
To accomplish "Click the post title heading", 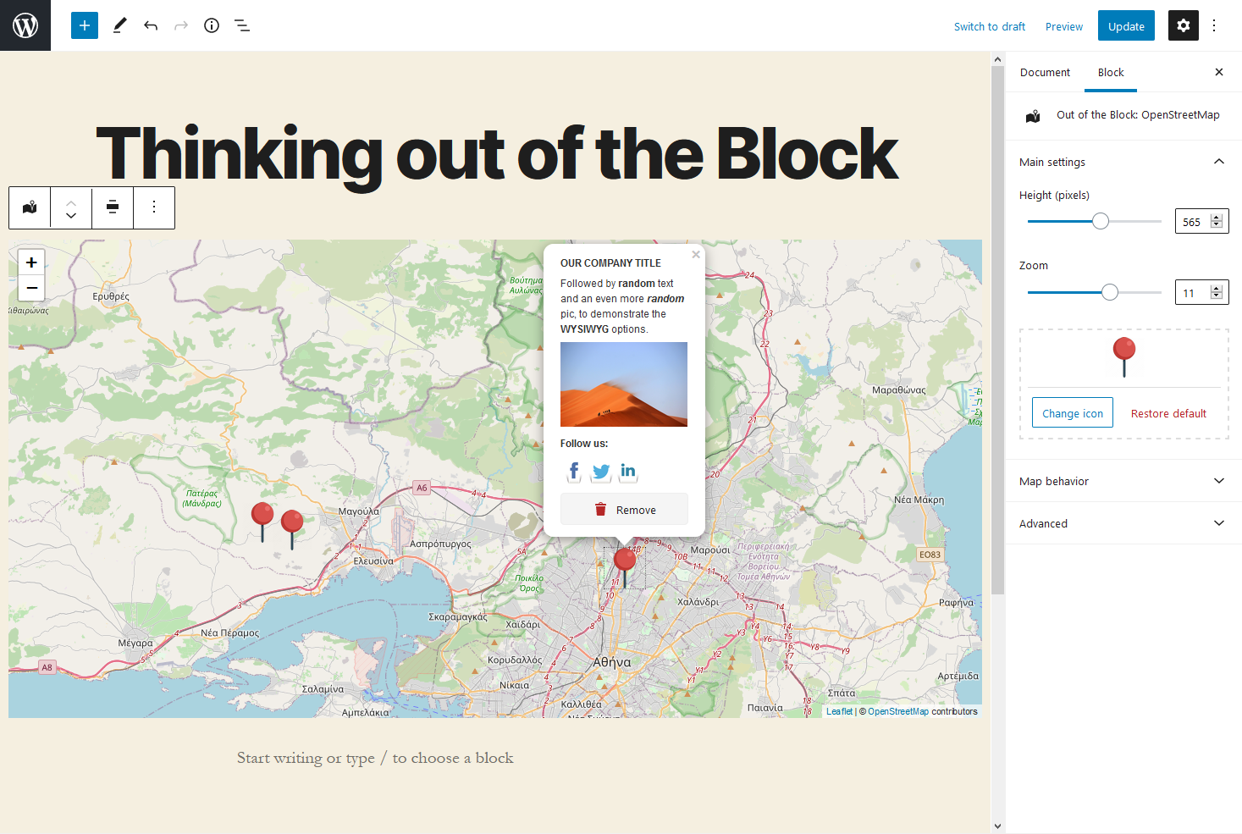I will tap(497, 154).
